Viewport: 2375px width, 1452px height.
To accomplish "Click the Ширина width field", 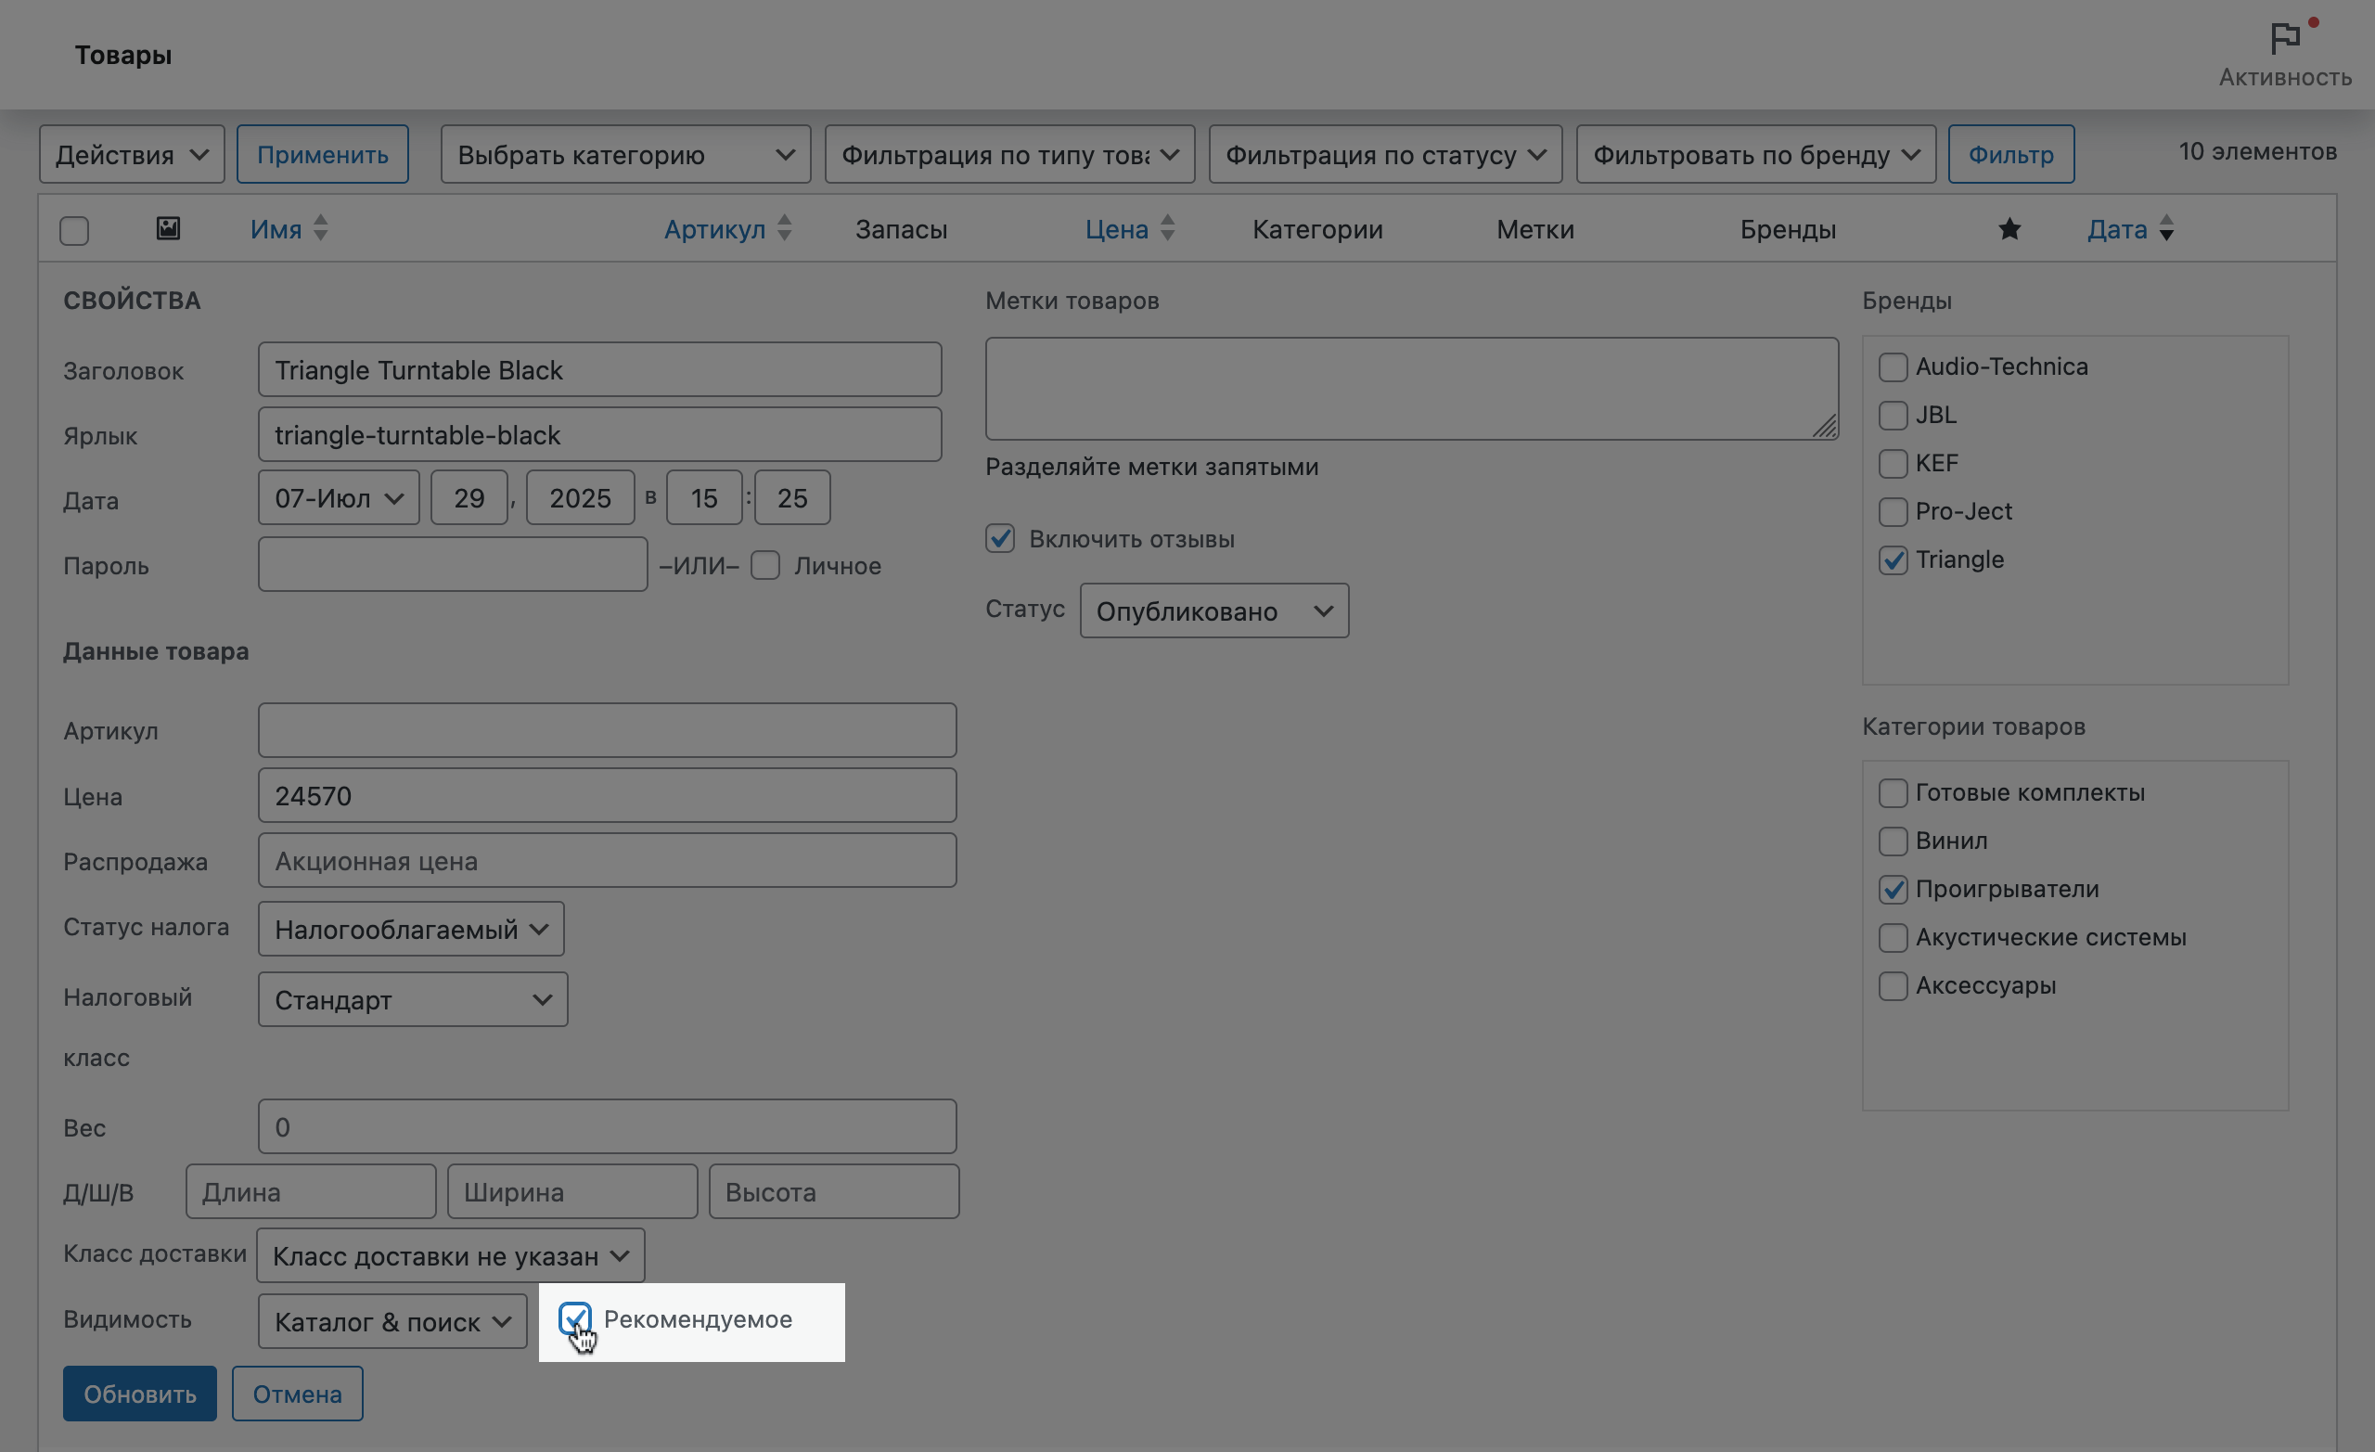I will pos(572,1191).
